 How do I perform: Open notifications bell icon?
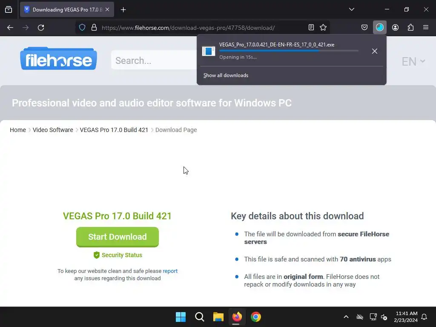425,317
